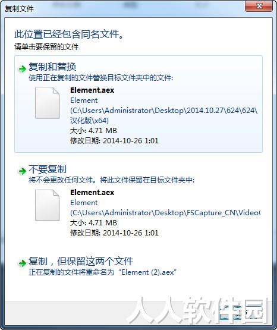Click description 将不会更改任何文件
The height and width of the screenshot is (330, 277).
[x=112, y=180]
